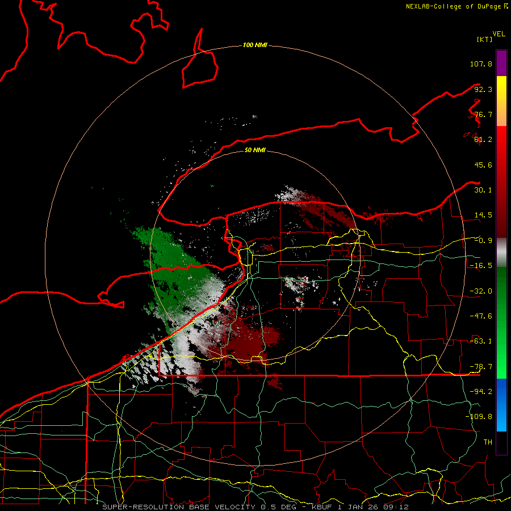Click the -78.7 value on the velocity scale
Image resolution: width=511 pixels, height=511 pixels.
point(481,367)
